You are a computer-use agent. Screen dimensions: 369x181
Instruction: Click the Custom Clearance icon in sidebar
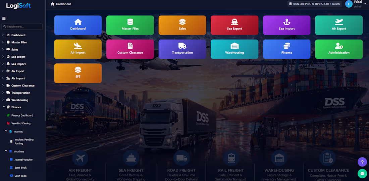8,85
